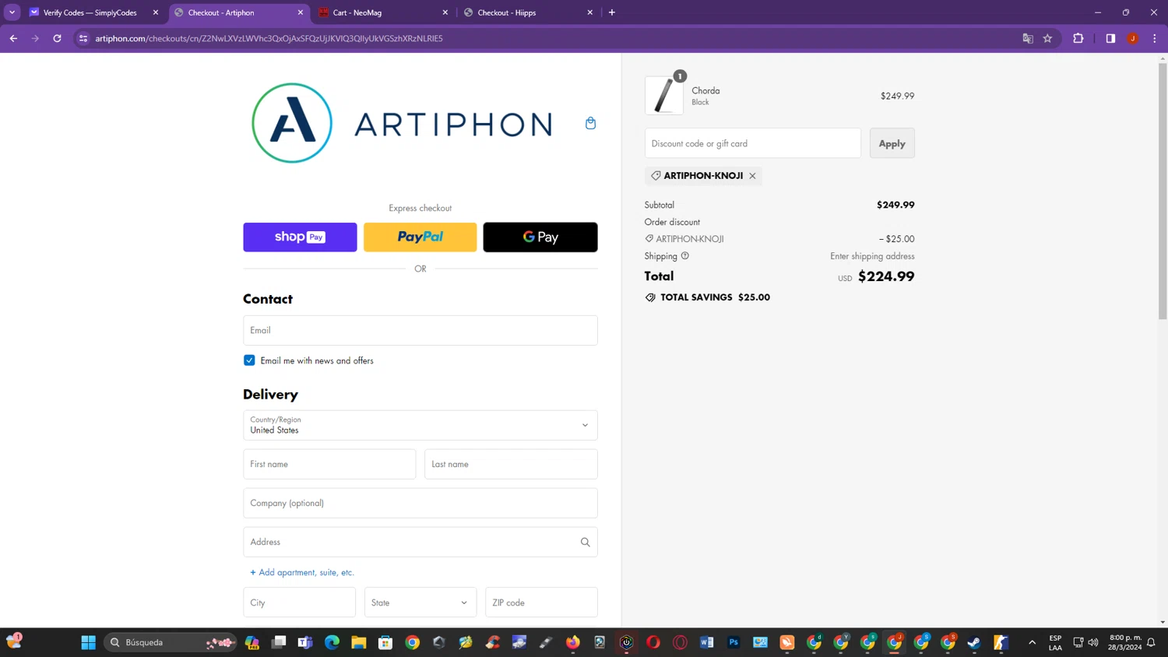Go back to previous page
This screenshot has width=1168, height=657.
tap(14, 38)
